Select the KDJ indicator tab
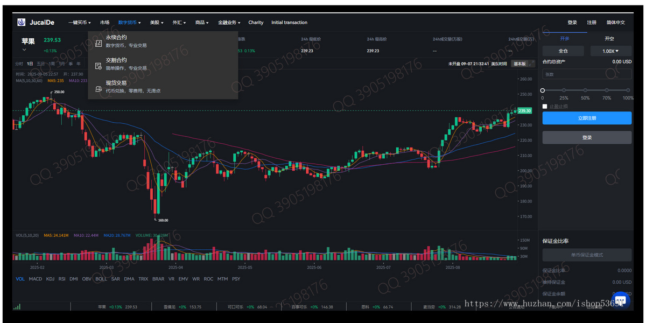The image size is (646, 323). [x=50, y=279]
